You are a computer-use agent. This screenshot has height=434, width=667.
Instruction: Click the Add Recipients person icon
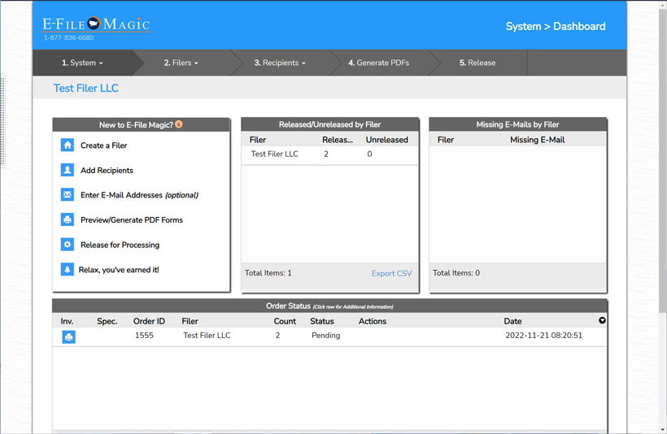68,170
